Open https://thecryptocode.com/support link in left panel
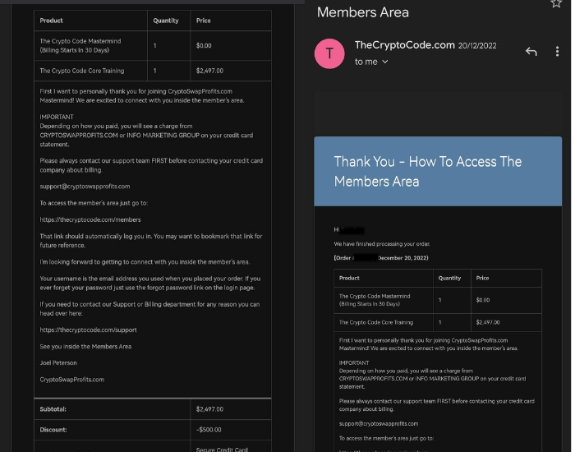Screen dimensions: 575x452 [88, 330]
